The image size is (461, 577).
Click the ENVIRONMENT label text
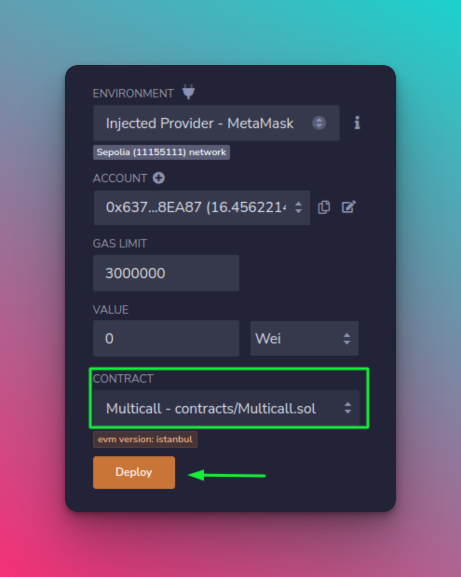coord(133,94)
